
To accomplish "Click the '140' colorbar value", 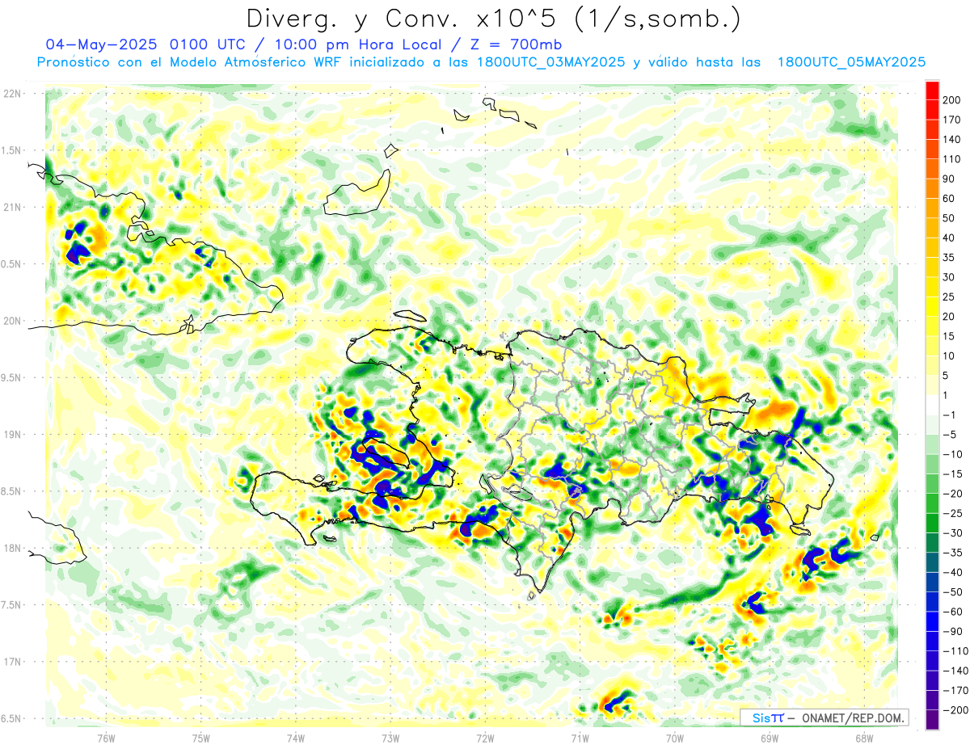I will (952, 139).
